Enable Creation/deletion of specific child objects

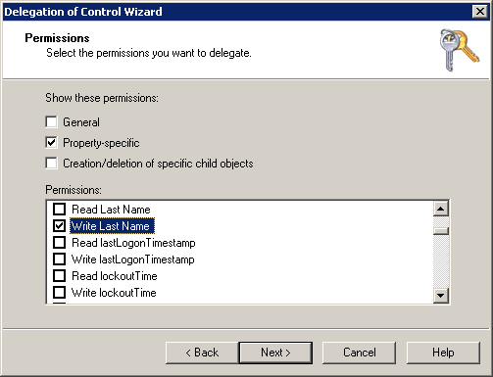pyautogui.click(x=51, y=164)
